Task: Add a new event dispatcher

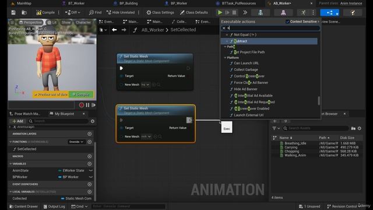Action: click(89, 184)
